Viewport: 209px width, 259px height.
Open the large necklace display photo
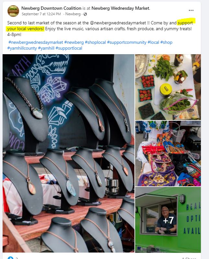coord(68,153)
